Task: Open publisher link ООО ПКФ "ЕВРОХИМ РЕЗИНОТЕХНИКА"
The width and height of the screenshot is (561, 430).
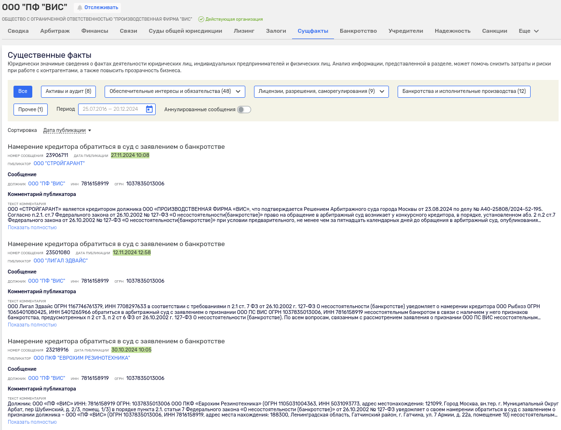Action: pos(81,358)
